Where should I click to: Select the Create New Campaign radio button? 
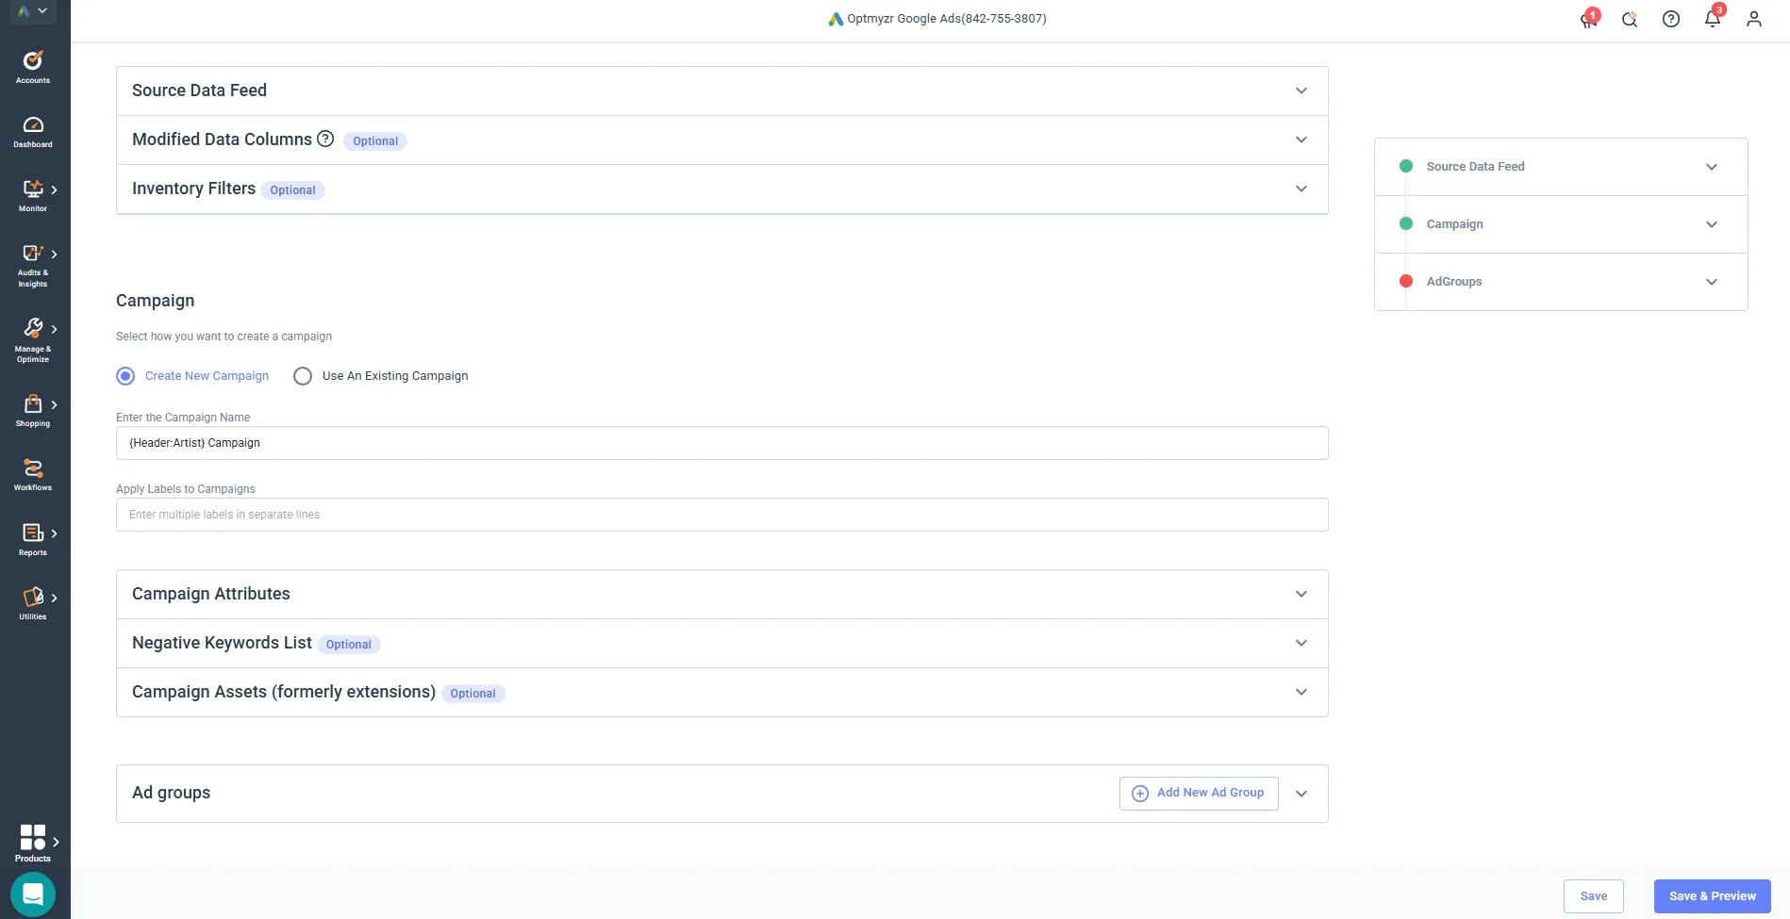coord(124,375)
